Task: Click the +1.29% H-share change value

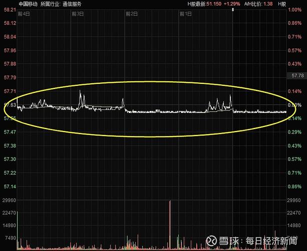Action: pos(231,4)
